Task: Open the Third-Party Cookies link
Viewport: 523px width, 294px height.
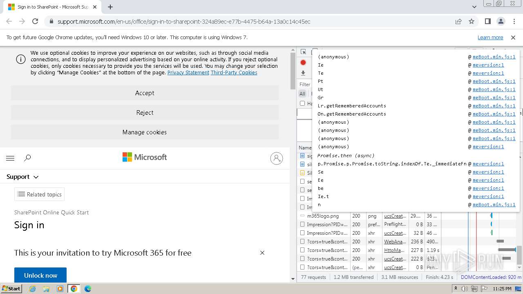Action: 234,73
